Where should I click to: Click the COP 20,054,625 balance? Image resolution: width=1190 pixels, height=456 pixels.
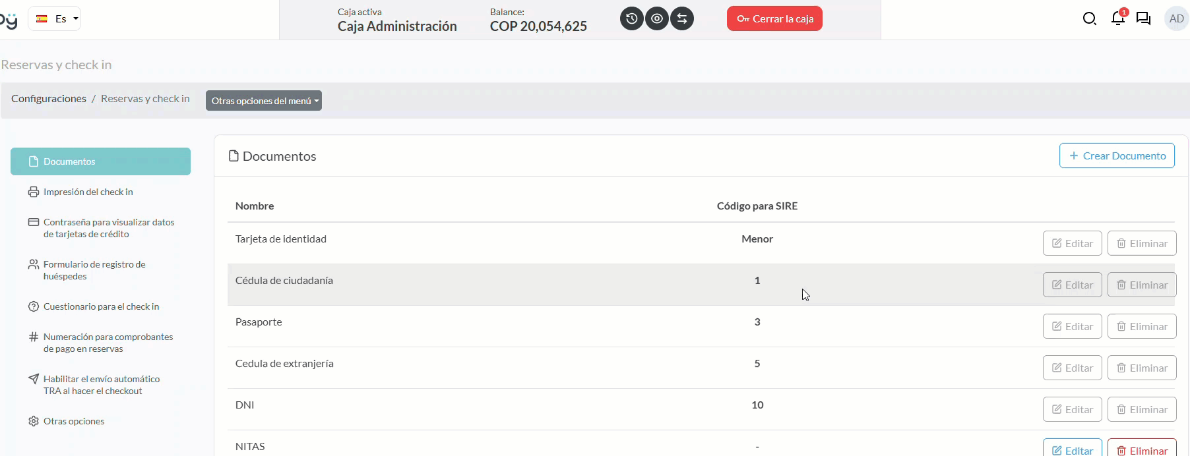538,26
